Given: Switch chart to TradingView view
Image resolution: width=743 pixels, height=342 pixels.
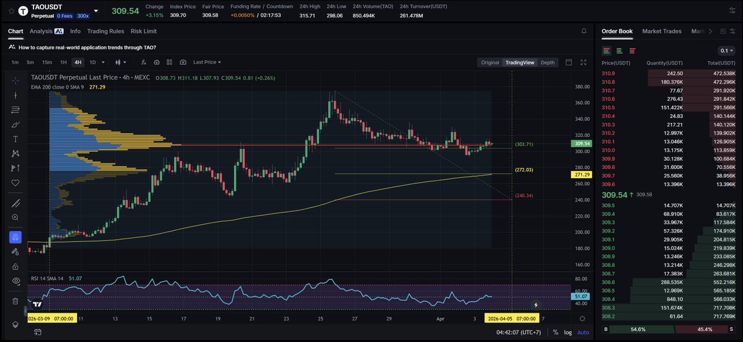Looking at the screenshot, I should tap(520, 63).
